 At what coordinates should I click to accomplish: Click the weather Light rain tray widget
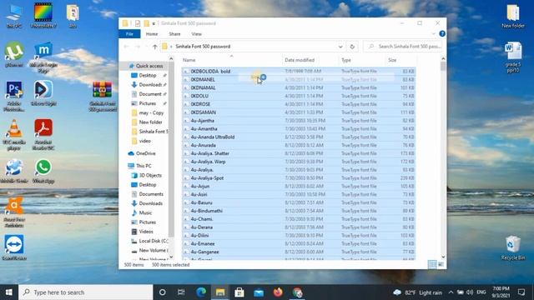(417, 292)
